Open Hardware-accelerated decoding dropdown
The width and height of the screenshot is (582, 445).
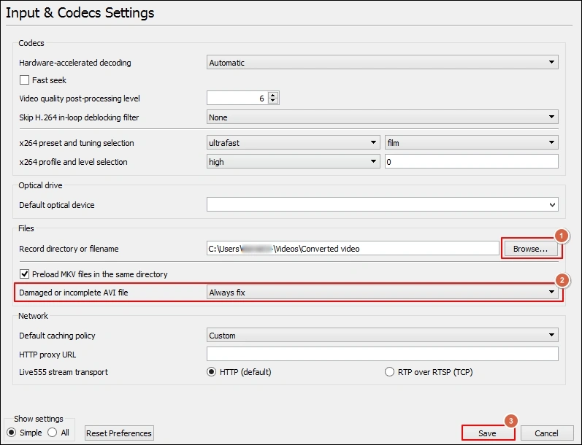(383, 62)
